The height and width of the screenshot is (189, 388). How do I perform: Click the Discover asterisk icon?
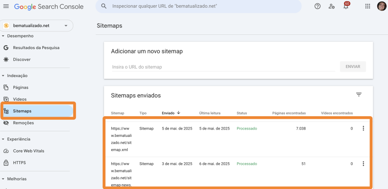coord(6,59)
